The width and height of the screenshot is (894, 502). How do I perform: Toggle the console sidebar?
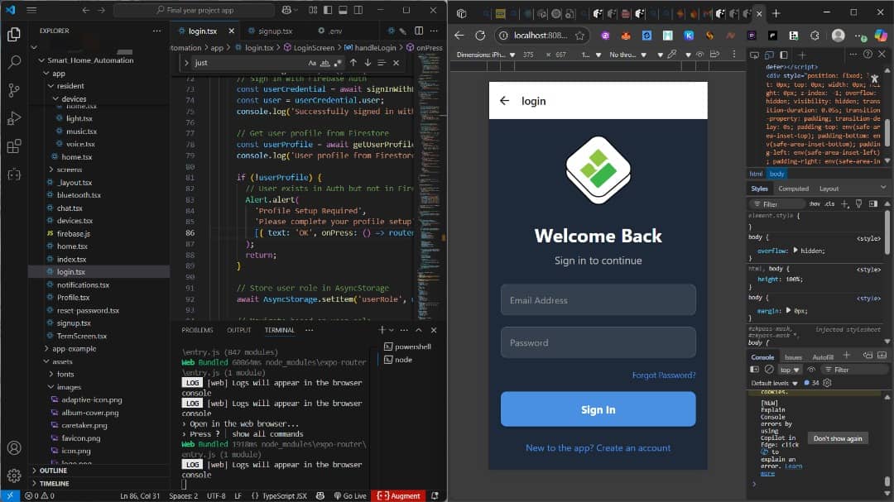(754, 370)
